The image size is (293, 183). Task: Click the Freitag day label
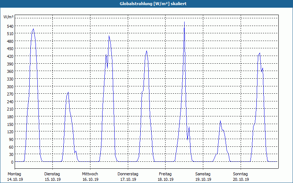coord(166,174)
